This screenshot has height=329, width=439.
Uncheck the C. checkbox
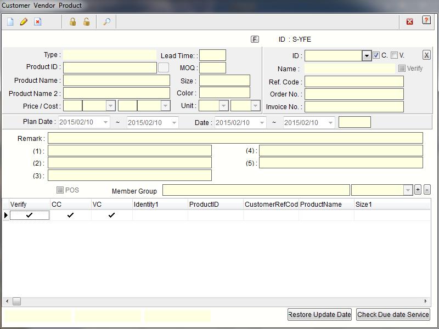[x=376, y=55]
